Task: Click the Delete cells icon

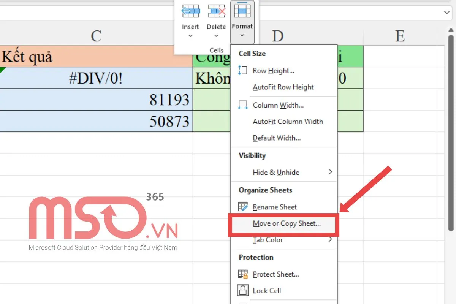Action: point(216,11)
